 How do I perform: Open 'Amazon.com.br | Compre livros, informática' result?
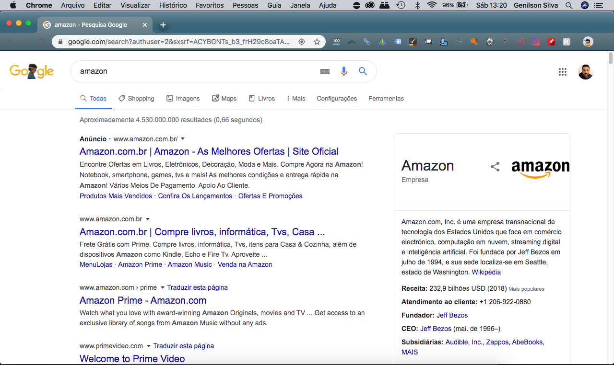click(202, 232)
